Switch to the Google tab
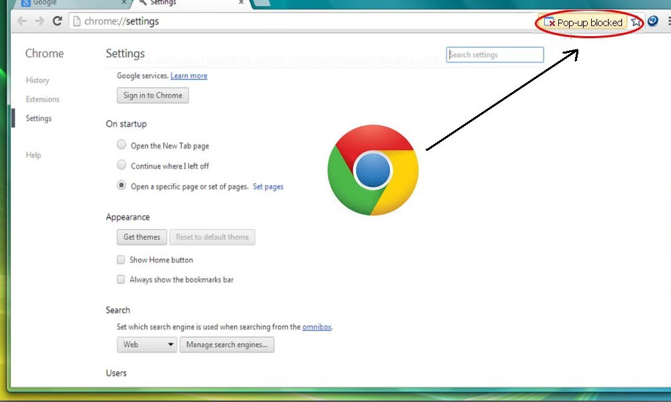The width and height of the screenshot is (671, 402). pos(67,3)
